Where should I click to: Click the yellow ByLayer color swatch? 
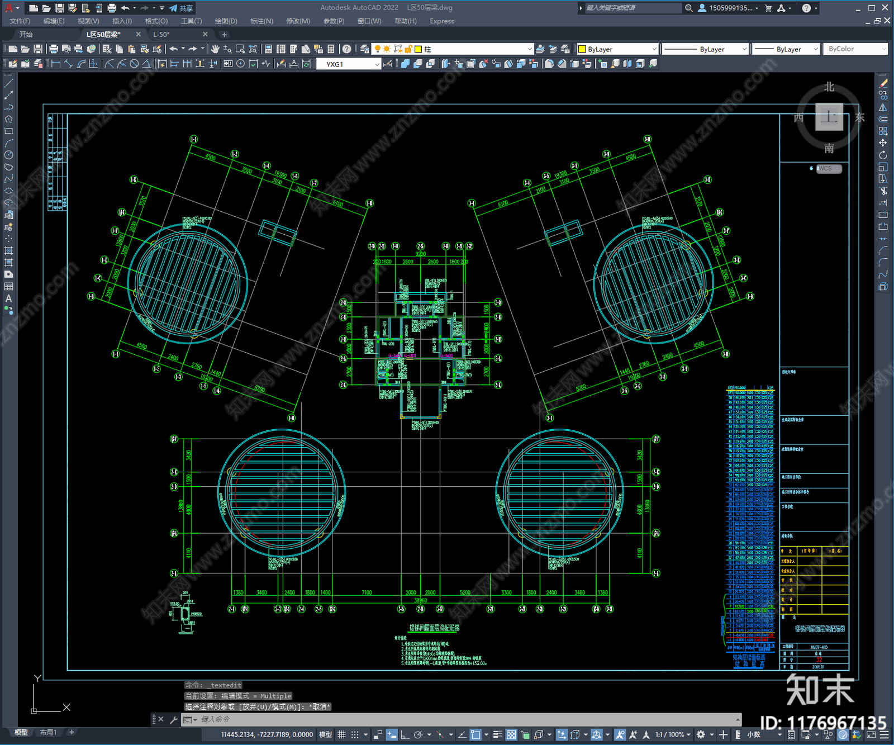tap(582, 49)
